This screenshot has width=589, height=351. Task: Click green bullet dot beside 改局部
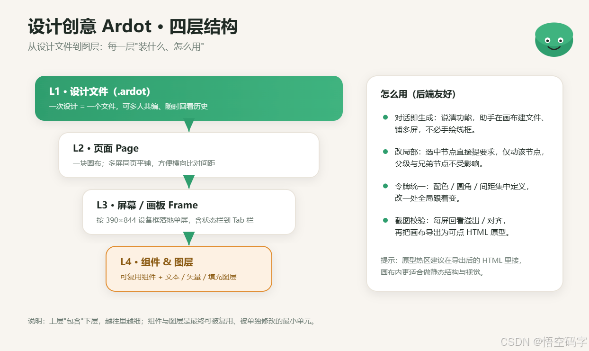[385, 152]
